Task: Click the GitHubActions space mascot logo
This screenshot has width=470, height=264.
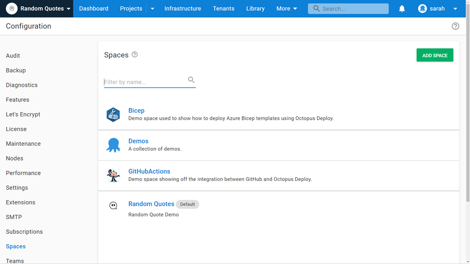Action: click(x=113, y=176)
